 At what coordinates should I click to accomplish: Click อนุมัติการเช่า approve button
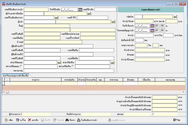click(x=116, y=120)
